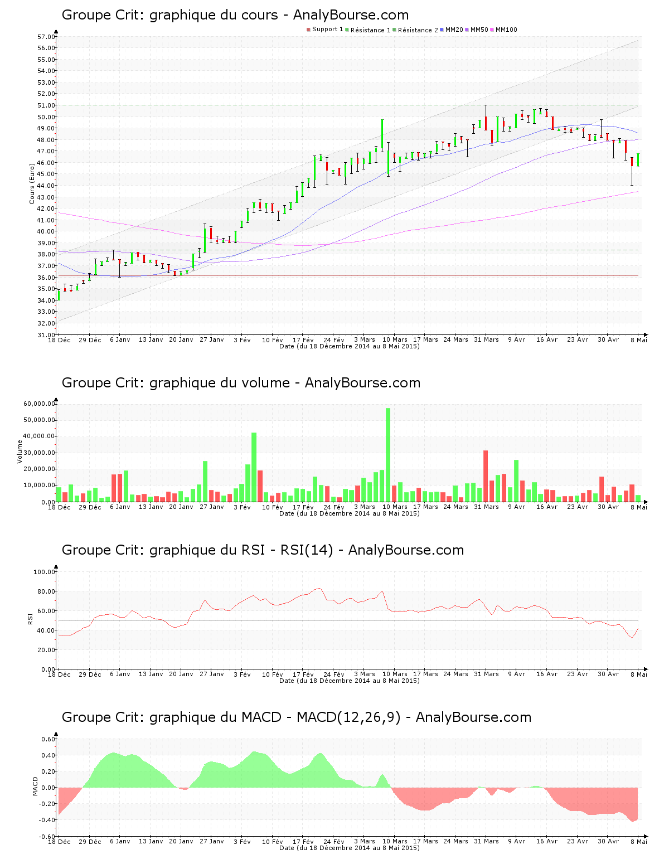The image size is (669, 864).
Task: Select the MM50 legend label
Action: click(x=479, y=30)
